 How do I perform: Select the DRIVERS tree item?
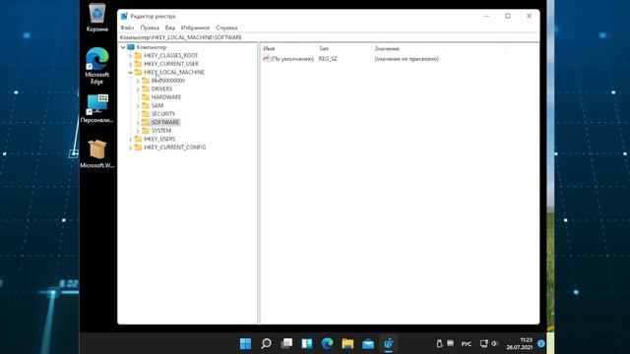pos(161,89)
